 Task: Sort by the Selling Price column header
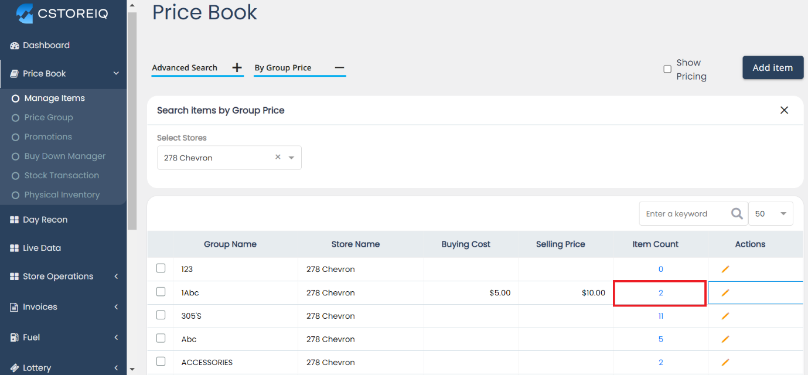[561, 244]
